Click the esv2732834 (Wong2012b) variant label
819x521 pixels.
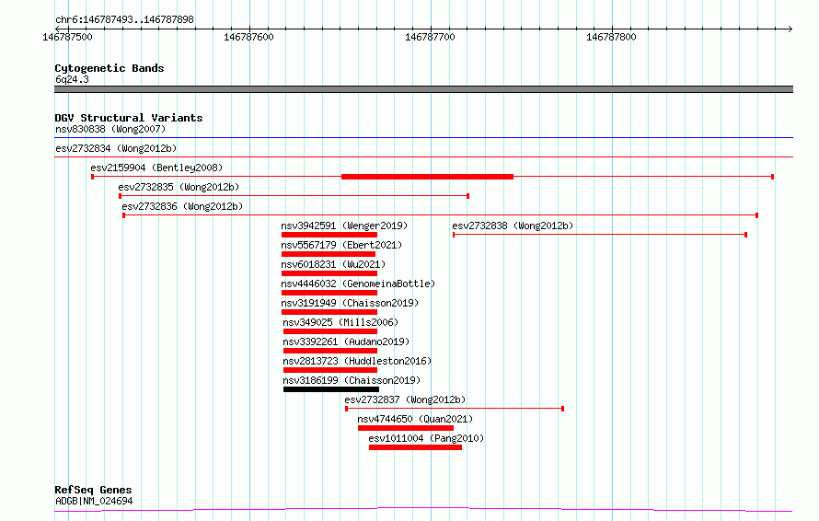116,148
